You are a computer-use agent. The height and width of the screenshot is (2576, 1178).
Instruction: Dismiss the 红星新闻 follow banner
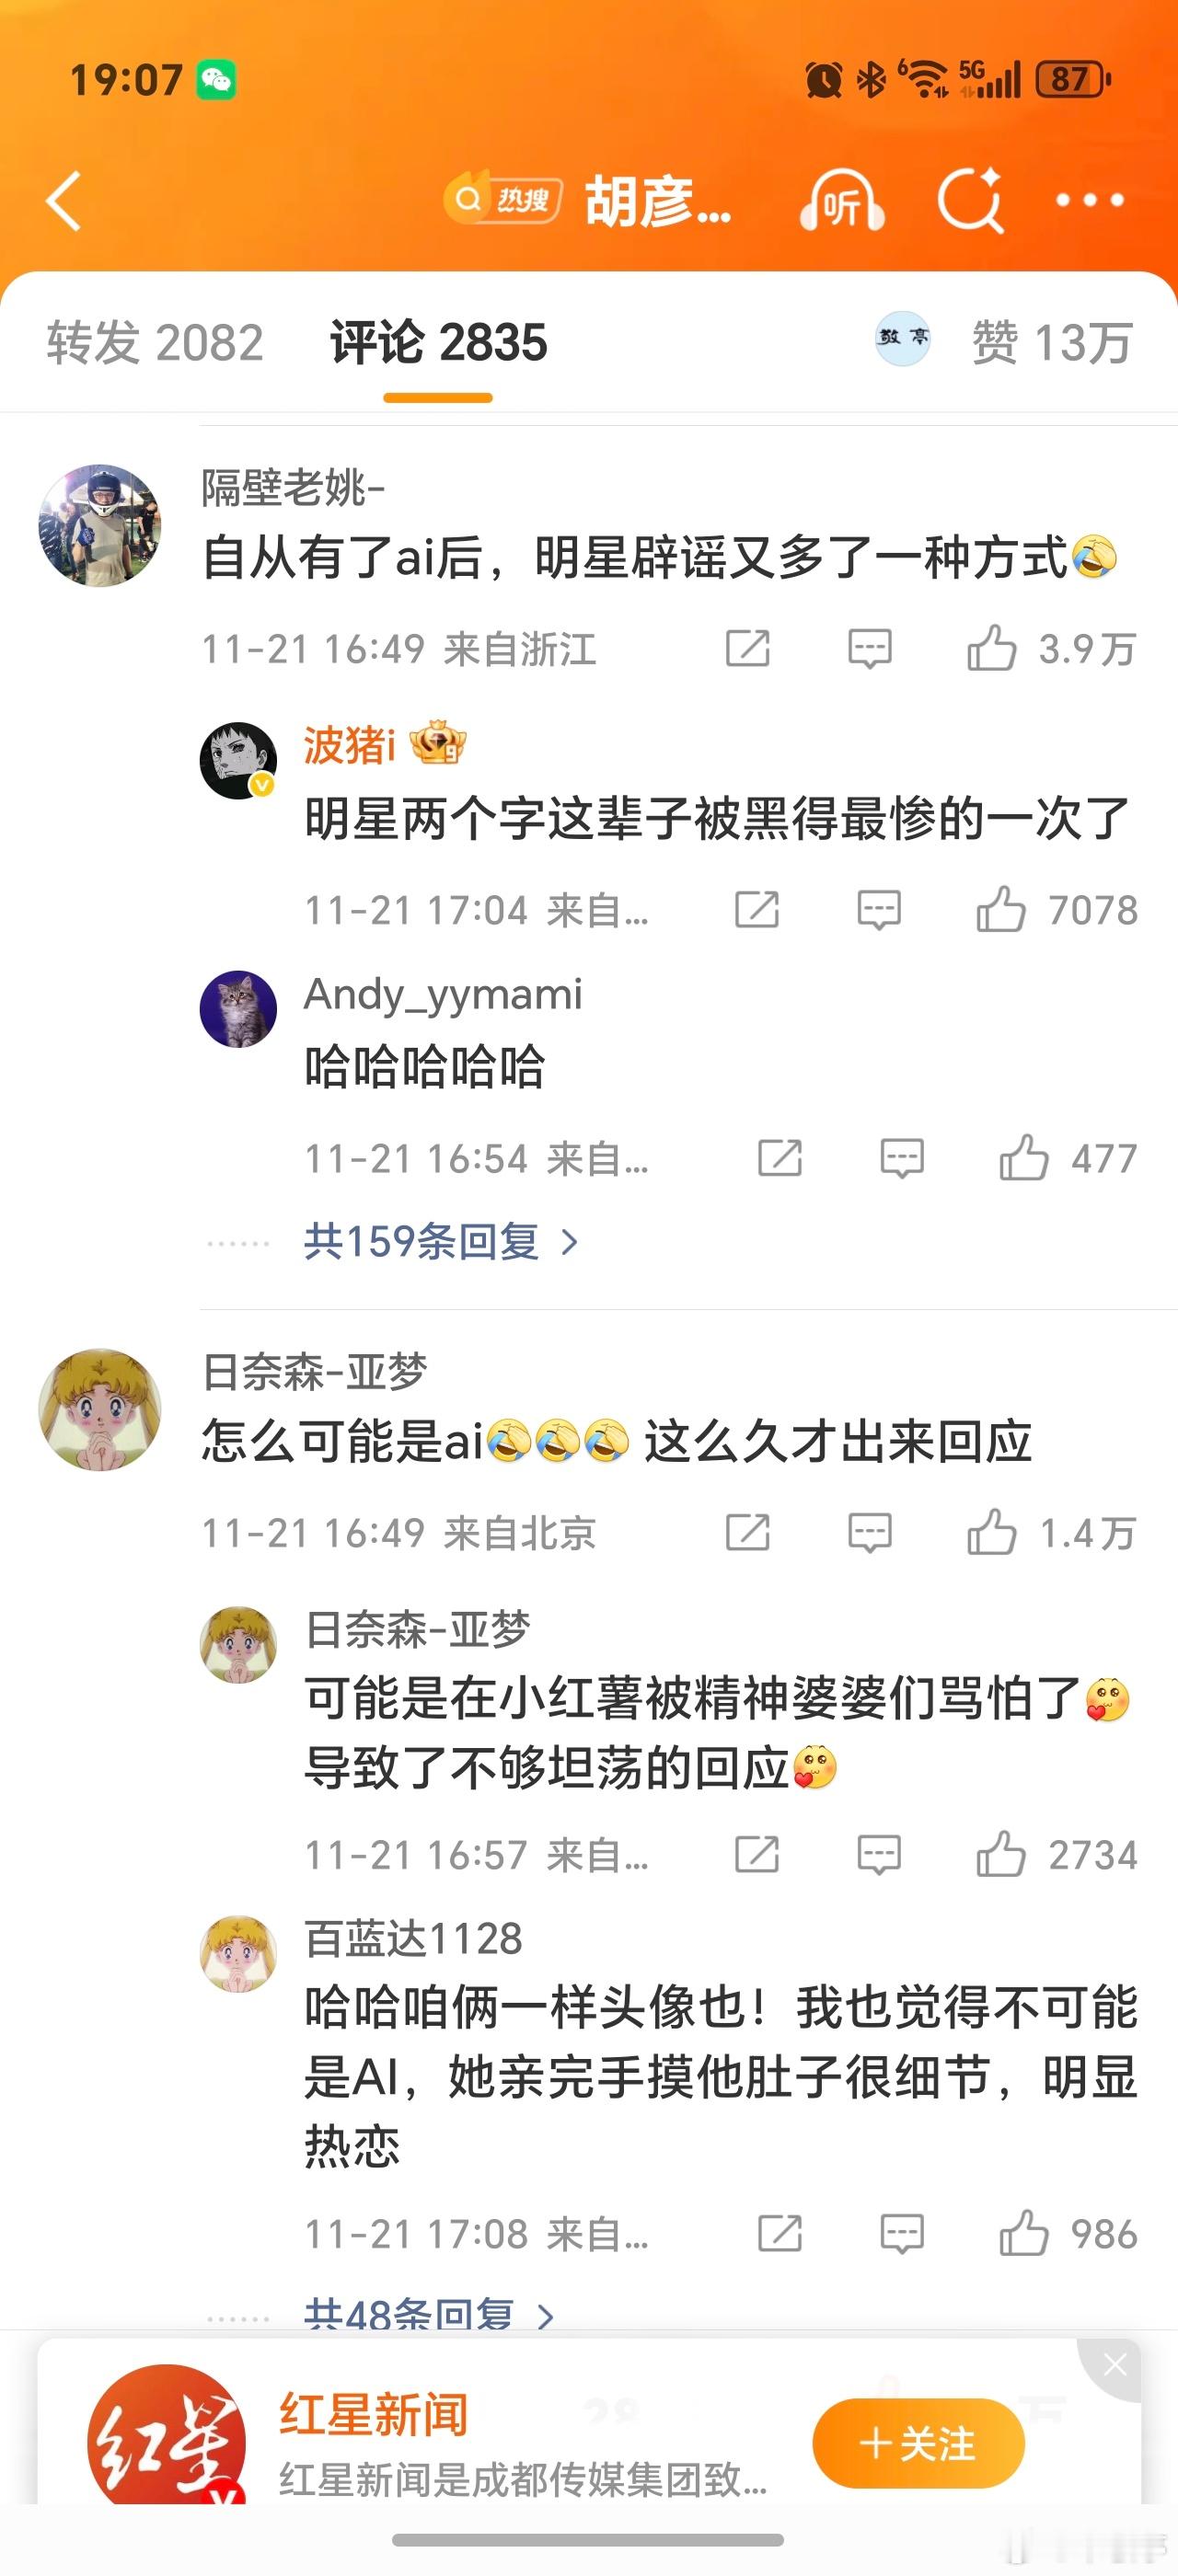(x=1114, y=2365)
